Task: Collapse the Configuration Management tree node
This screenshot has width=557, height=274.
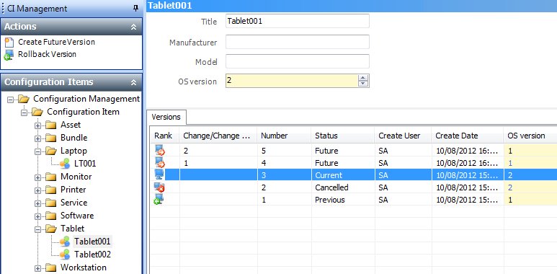Action: [x=10, y=100]
